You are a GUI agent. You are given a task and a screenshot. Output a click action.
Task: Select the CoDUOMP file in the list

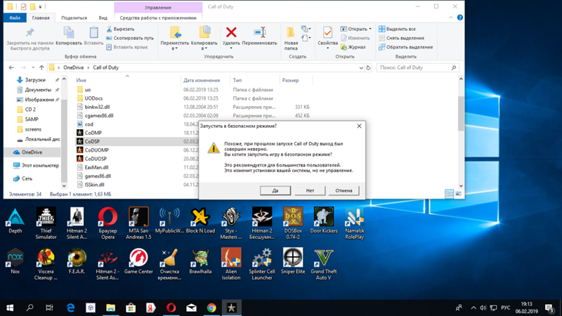coord(97,150)
